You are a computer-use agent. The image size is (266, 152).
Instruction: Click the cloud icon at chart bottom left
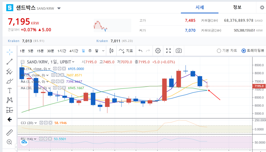coord(24,142)
